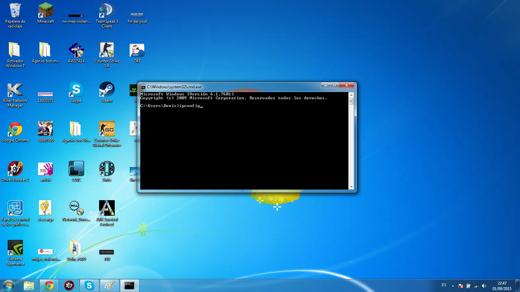Select Google Chrome desktop shortcut
This screenshot has height=292, width=520.
[x=15, y=132]
